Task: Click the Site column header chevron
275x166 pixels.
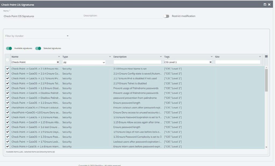Action: pos(259,56)
